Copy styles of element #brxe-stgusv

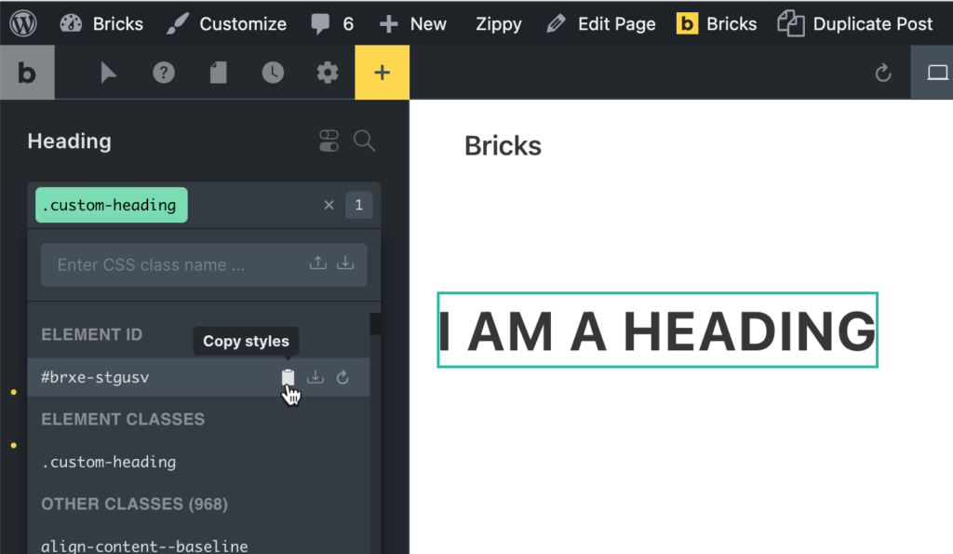pos(288,377)
